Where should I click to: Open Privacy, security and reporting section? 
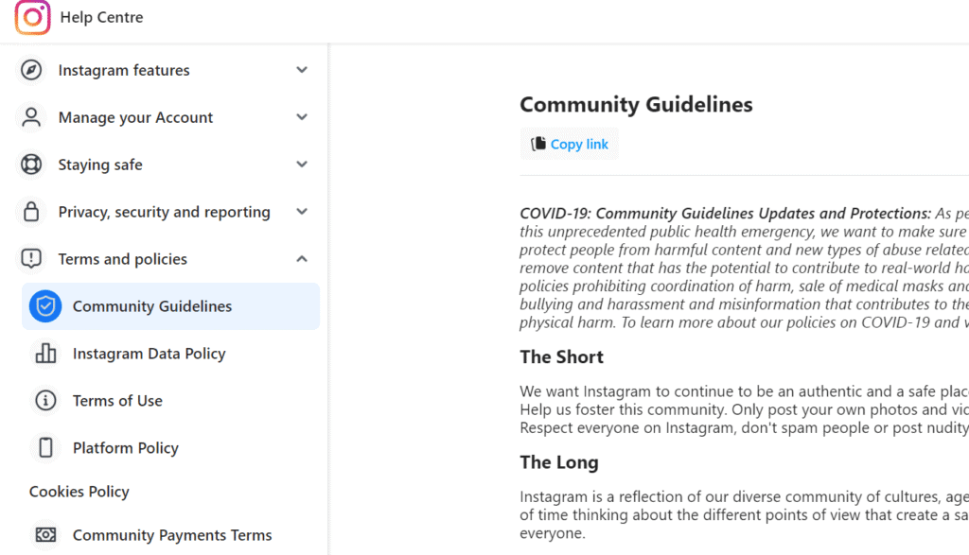[x=164, y=212]
